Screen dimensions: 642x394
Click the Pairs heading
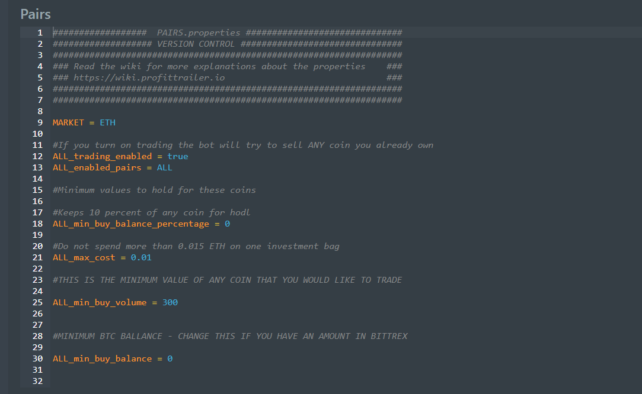[36, 14]
